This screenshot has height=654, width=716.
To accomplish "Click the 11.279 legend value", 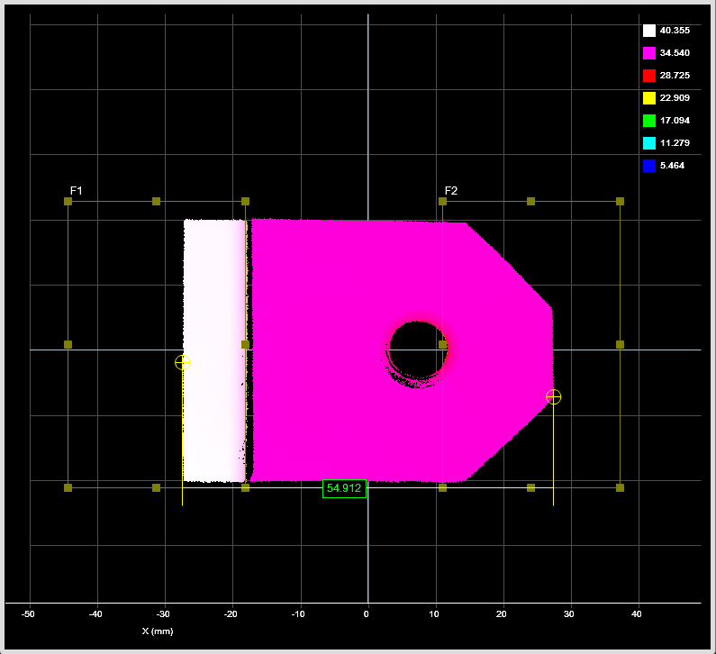I will pyautogui.click(x=675, y=143).
